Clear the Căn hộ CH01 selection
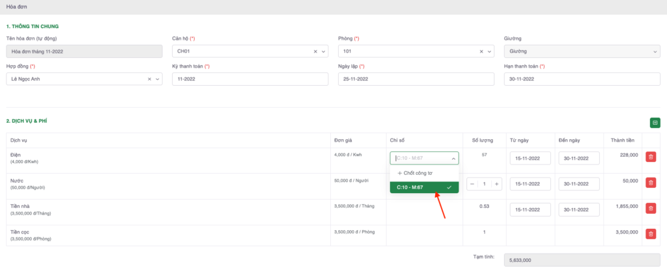667x275 pixels. click(x=315, y=51)
